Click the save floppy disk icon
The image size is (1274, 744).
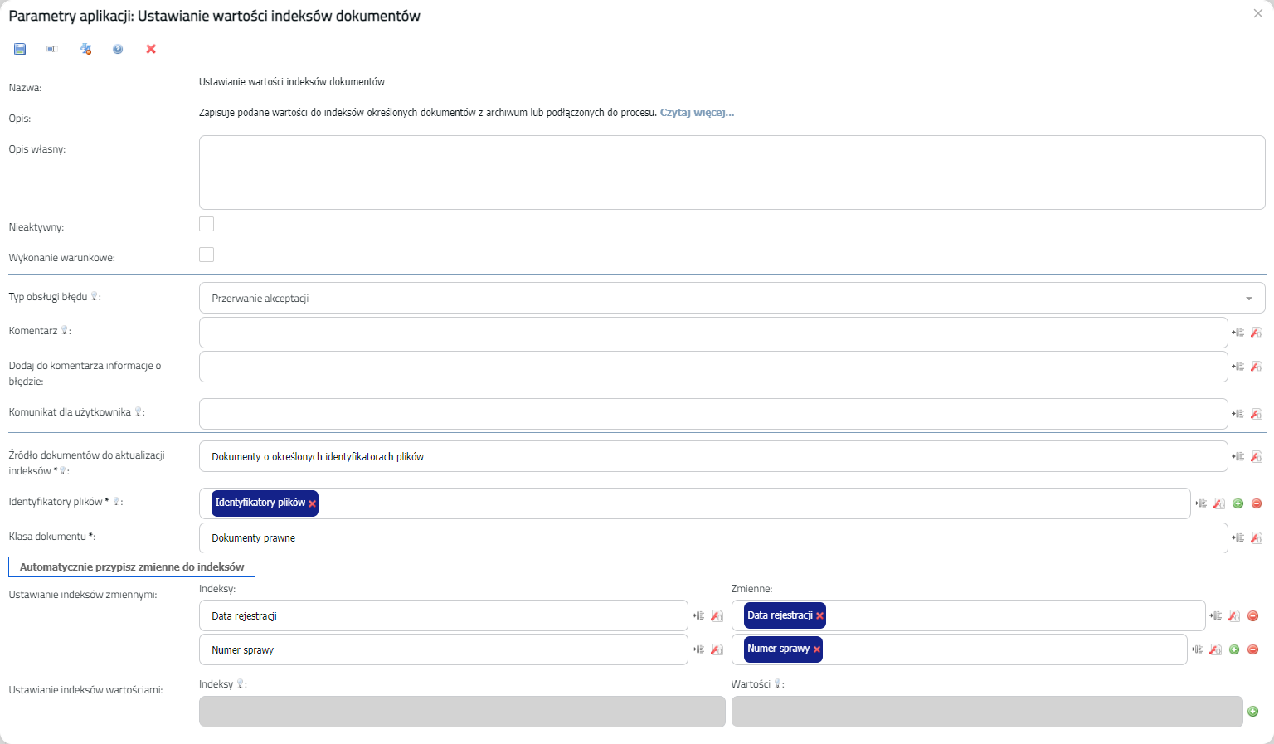pos(20,49)
